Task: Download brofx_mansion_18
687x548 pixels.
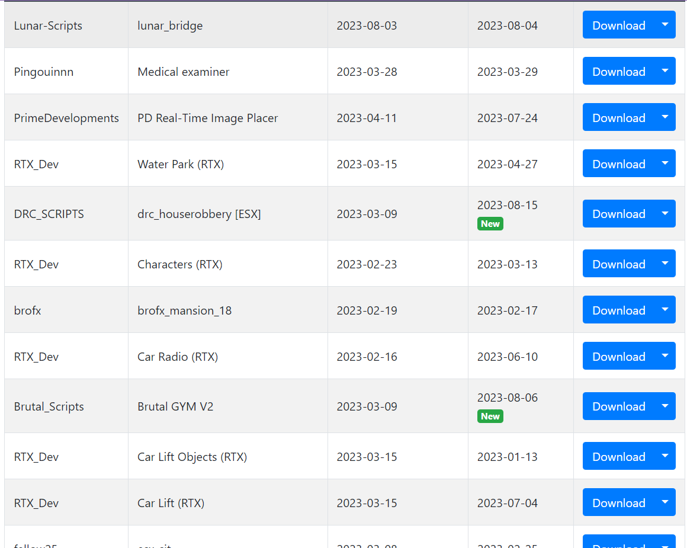Action: 619,309
